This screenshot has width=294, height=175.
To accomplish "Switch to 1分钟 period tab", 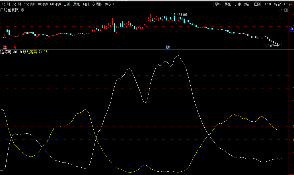I will [6, 4].
